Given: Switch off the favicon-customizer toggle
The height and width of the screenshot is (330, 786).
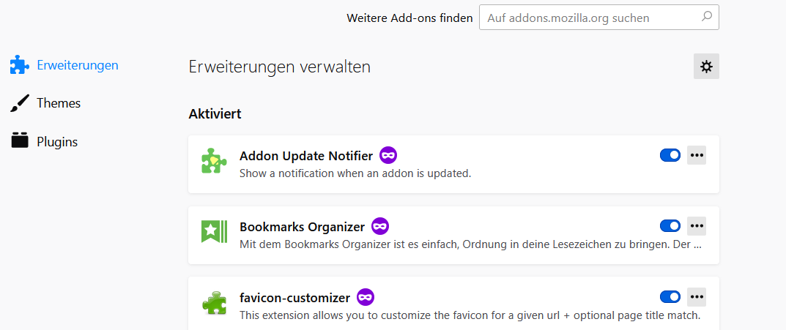Looking at the screenshot, I should [670, 297].
